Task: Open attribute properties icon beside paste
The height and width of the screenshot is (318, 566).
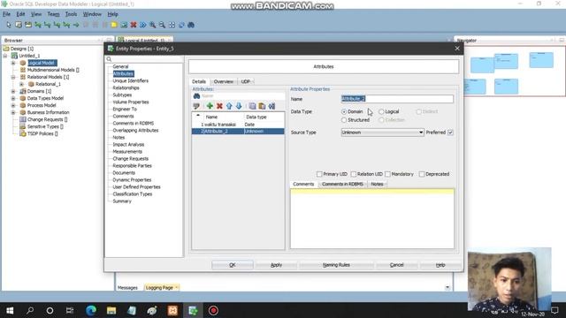Action: [272, 106]
